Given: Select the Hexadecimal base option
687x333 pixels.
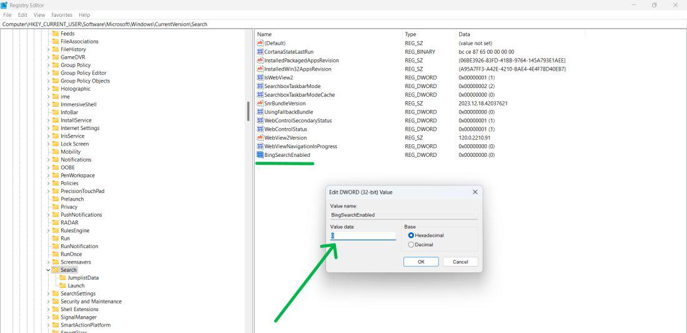Looking at the screenshot, I should click(x=411, y=236).
